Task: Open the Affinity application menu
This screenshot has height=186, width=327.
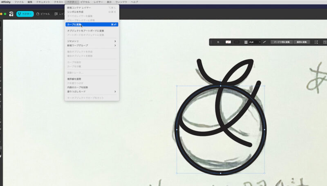Action: click(x=6, y=2)
